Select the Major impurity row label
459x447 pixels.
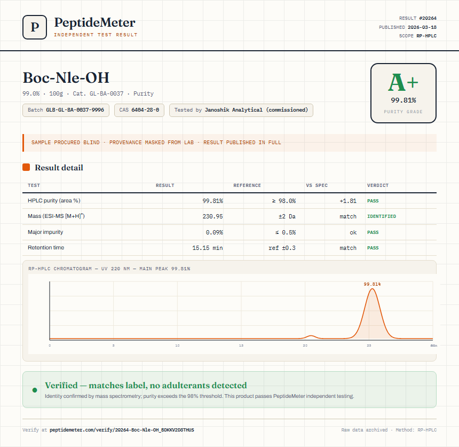(45, 232)
